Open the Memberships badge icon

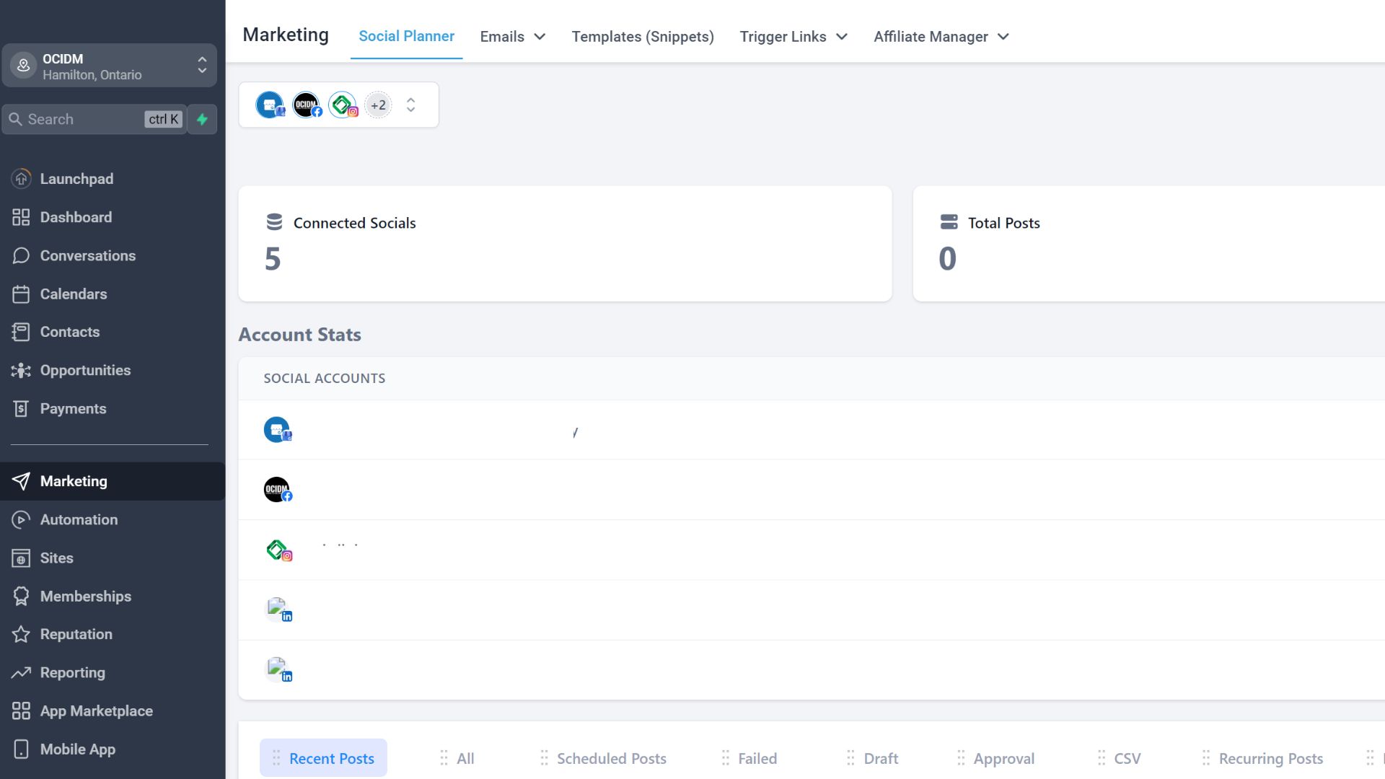21,596
